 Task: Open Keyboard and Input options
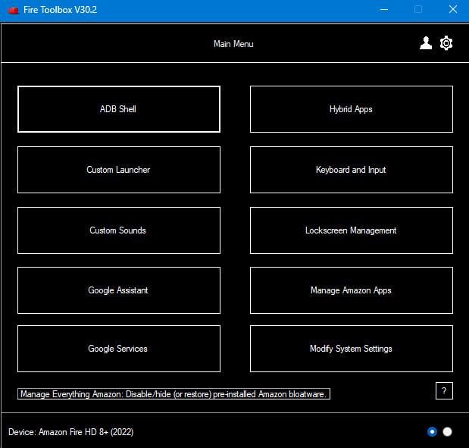point(351,170)
